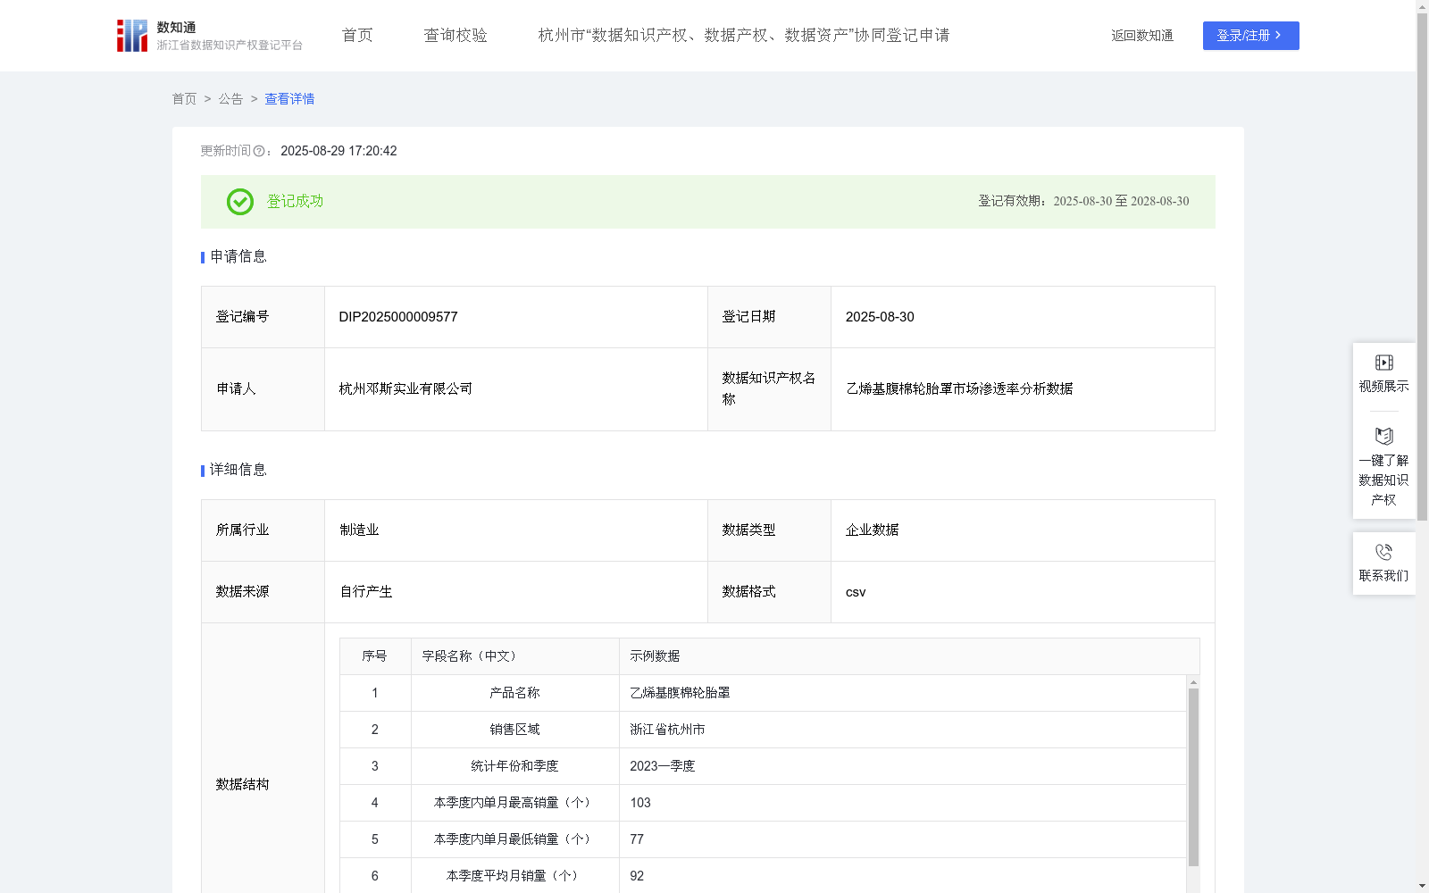Open the 视频展示 video panel icon
Image resolution: width=1429 pixels, height=893 pixels.
pyautogui.click(x=1383, y=363)
